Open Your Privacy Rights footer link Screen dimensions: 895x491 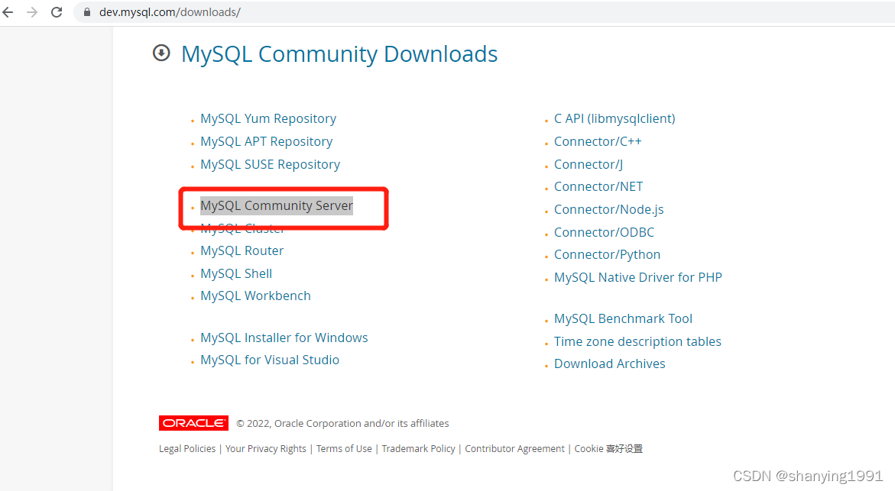265,449
